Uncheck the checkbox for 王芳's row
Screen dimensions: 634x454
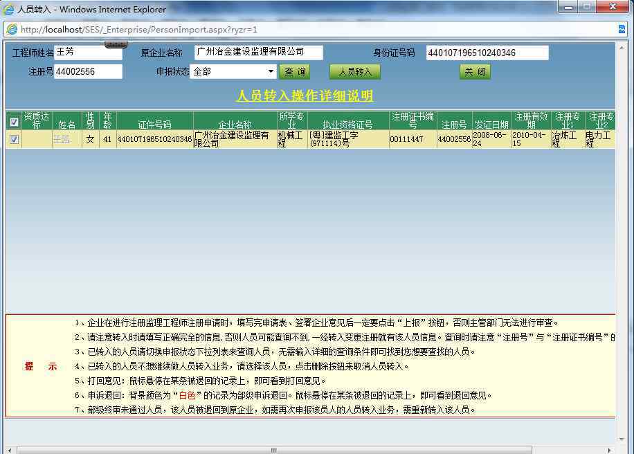click(x=14, y=139)
